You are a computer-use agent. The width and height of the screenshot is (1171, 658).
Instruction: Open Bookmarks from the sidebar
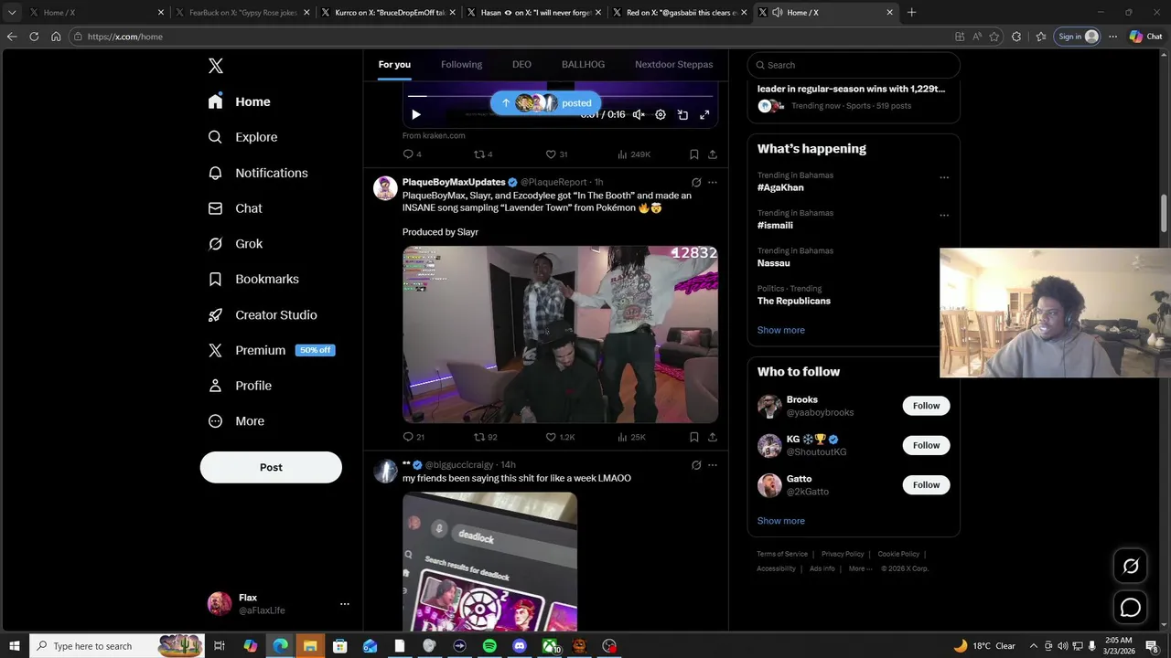point(254,279)
